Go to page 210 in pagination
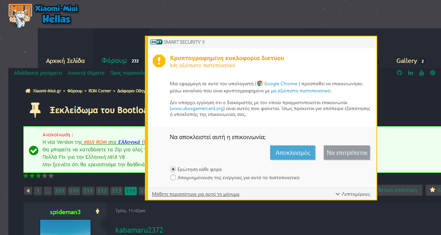The width and height of the screenshot is (441, 235). pyautogui.click(x=74, y=191)
